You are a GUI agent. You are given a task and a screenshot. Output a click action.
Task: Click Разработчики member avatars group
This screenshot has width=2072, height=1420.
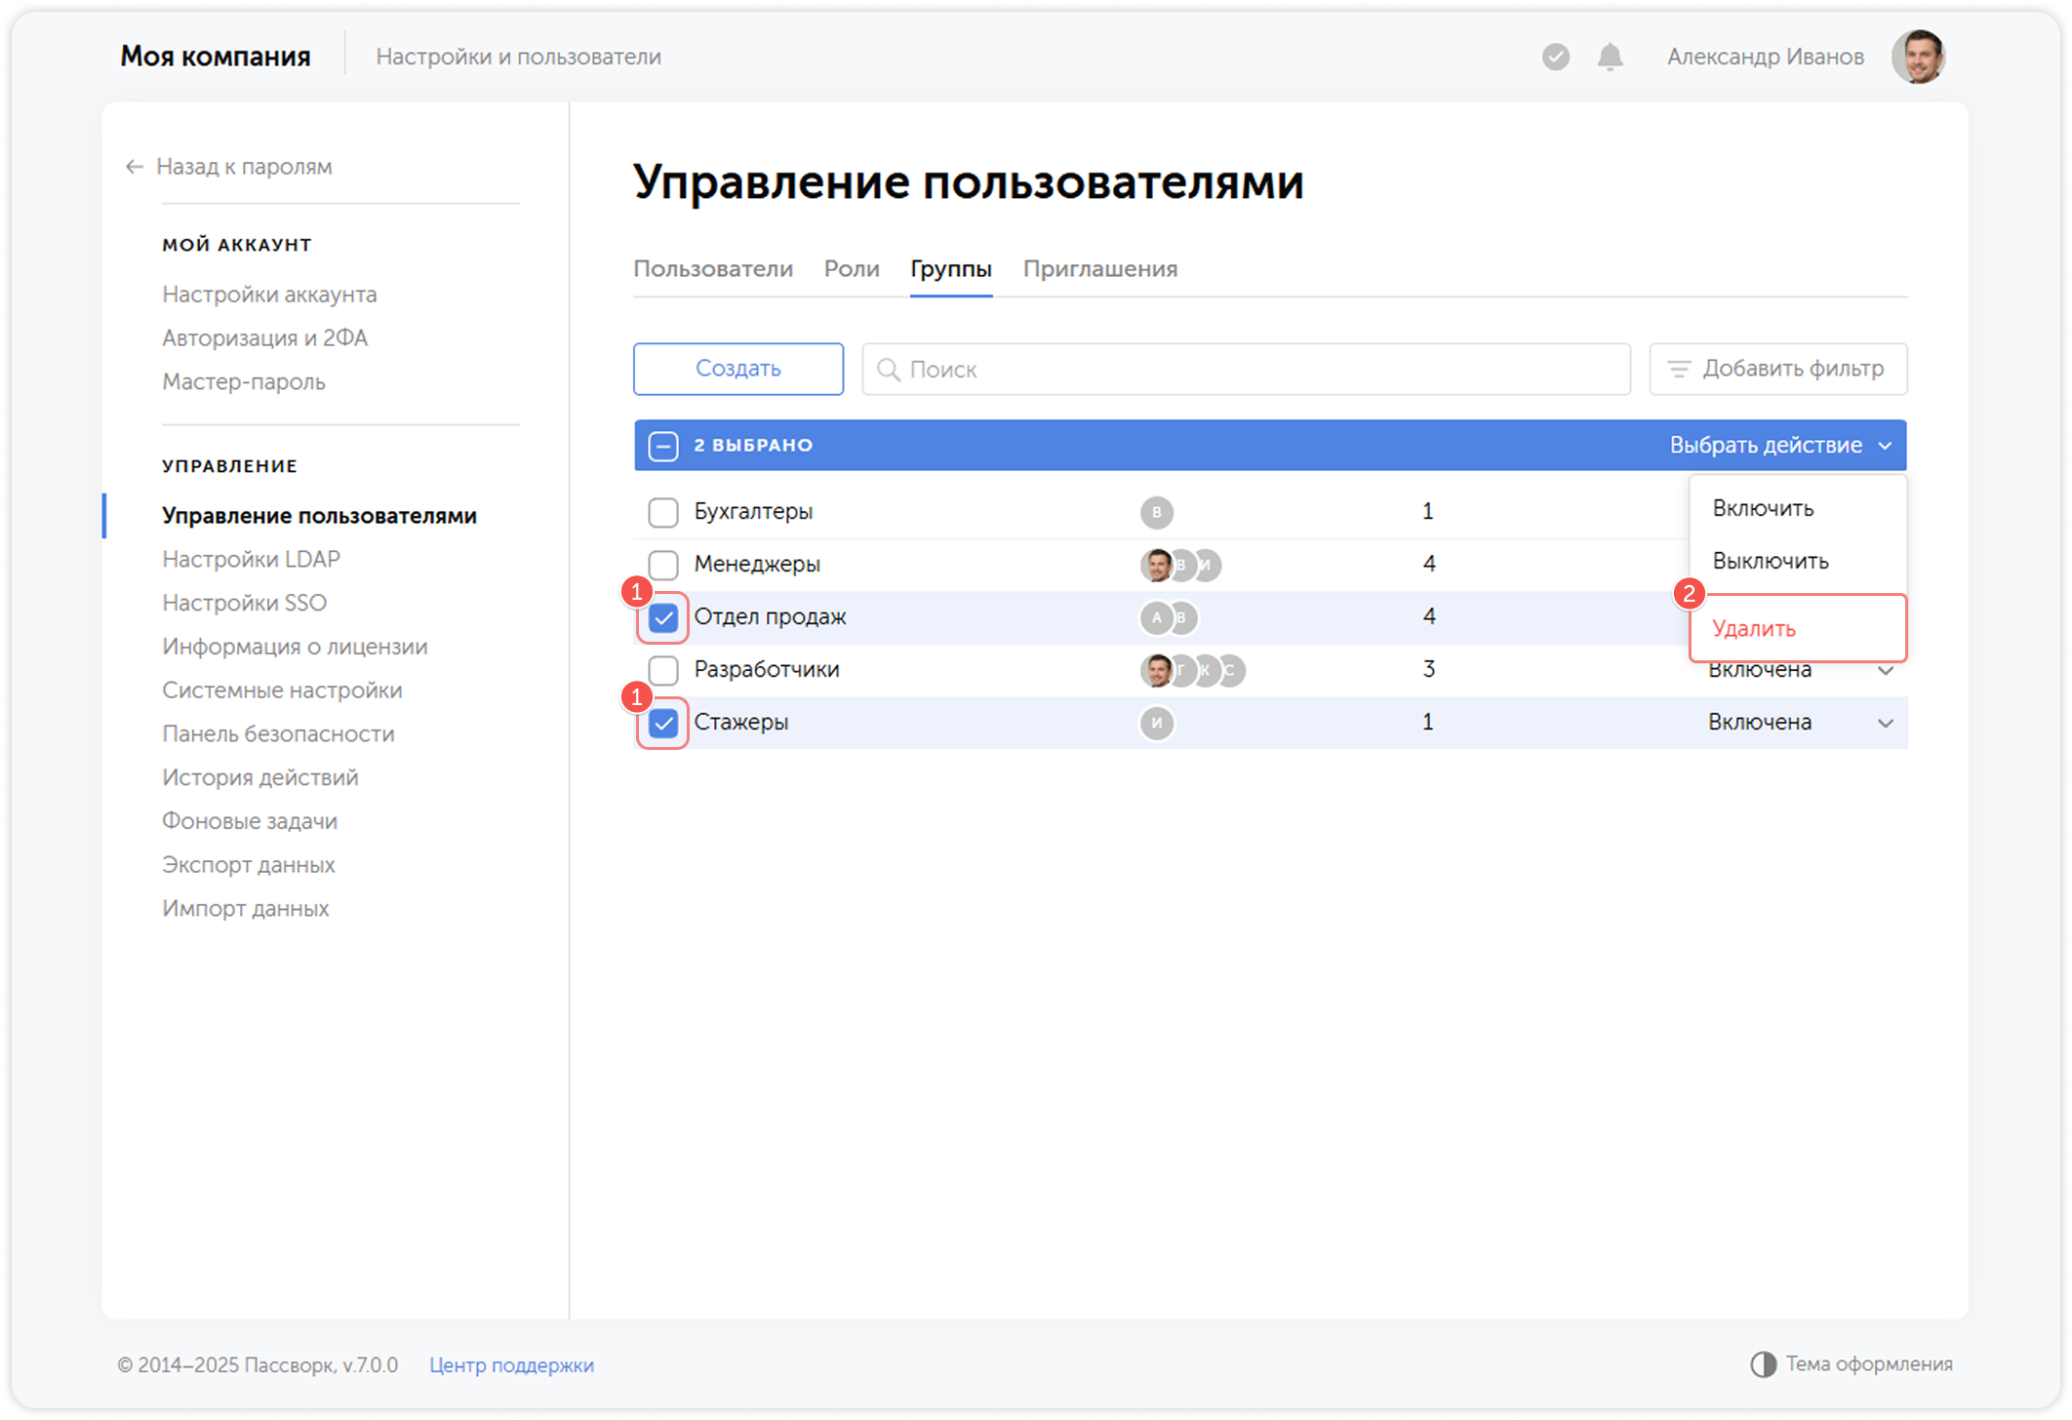pos(1192,670)
